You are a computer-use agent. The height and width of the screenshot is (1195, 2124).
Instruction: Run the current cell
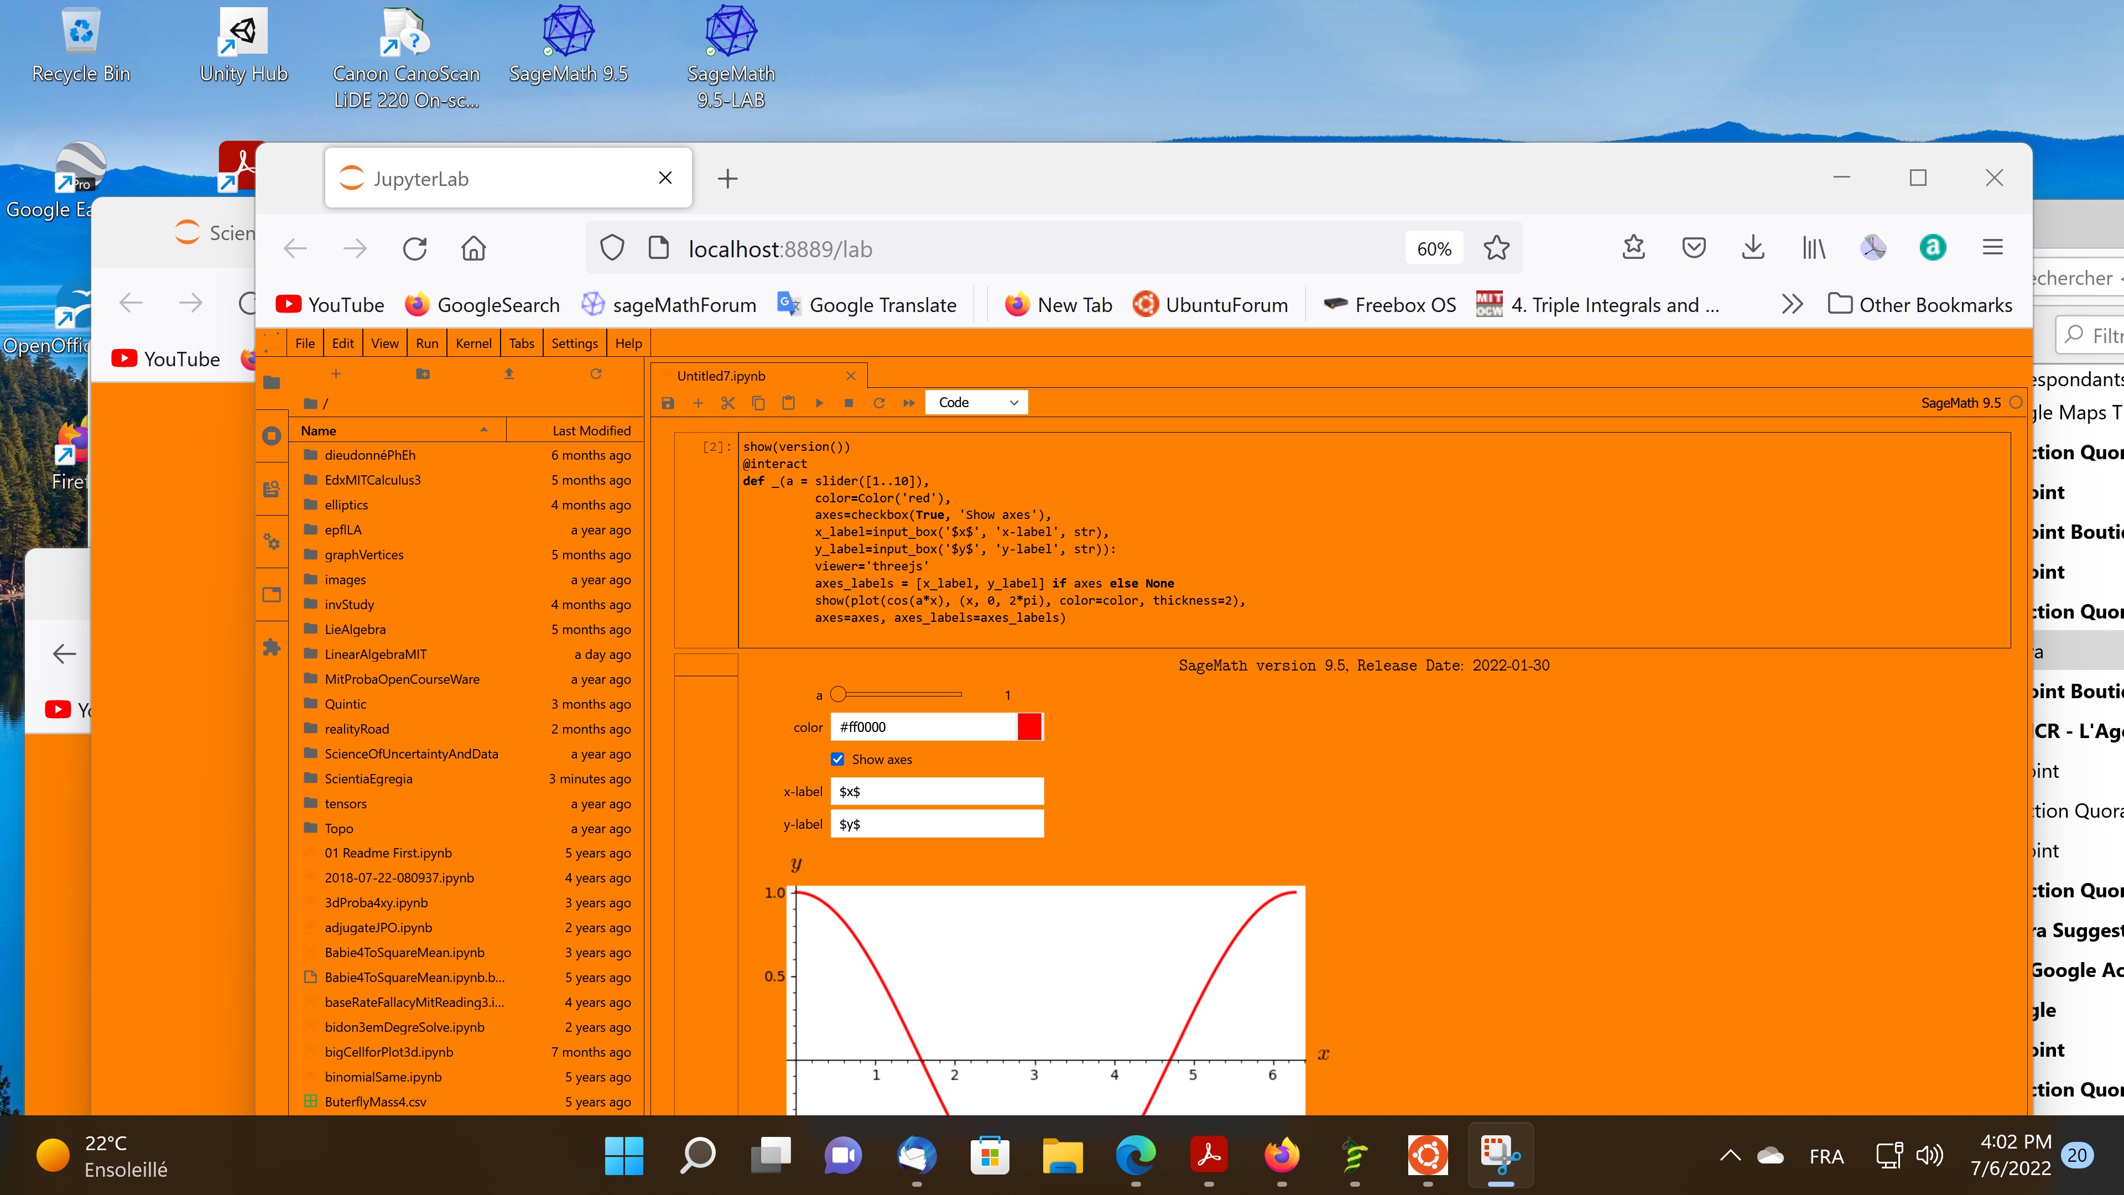pos(819,402)
